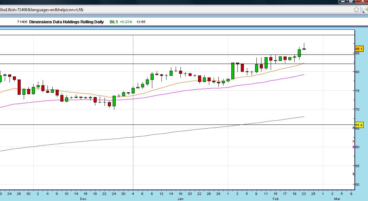Screen dimensions: 368x201
Task: Click the 70 label on the price axis
Action: 357,109
